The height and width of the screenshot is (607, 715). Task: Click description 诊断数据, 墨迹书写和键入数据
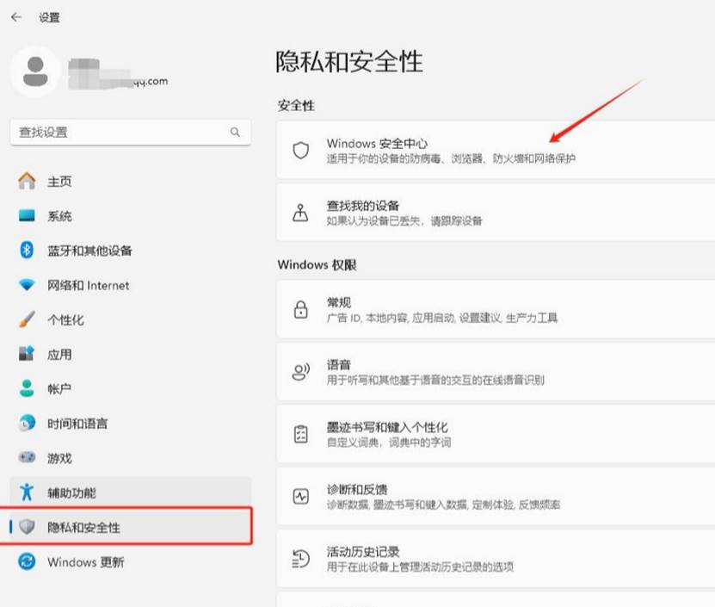pyautogui.click(x=443, y=505)
